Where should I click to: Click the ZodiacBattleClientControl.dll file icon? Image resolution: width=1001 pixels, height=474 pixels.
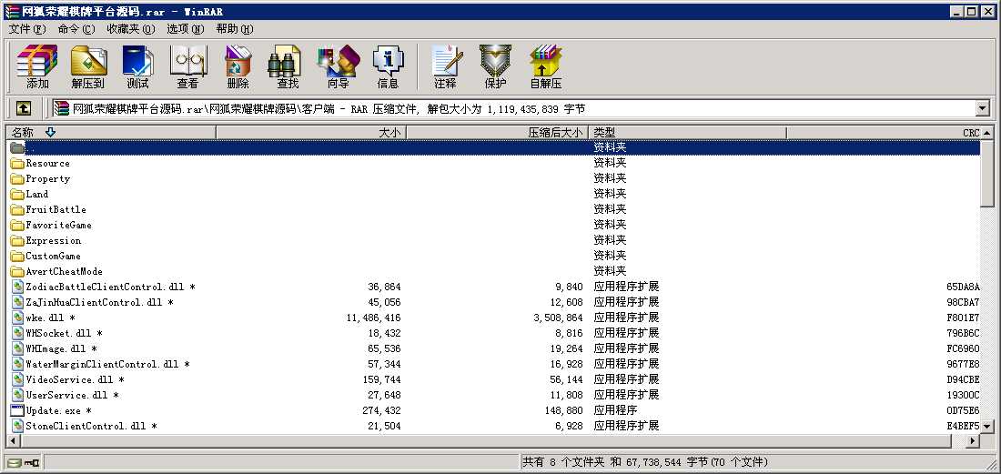(17, 287)
